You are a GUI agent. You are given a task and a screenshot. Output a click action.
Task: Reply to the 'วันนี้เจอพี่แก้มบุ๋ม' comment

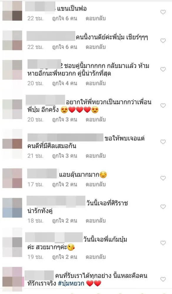coord(96,257)
